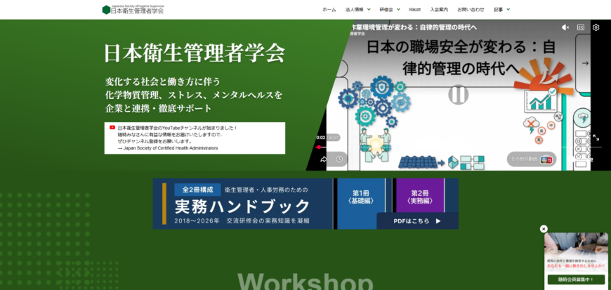Open video settings gear icon
611x290 pixels.
(596, 27)
